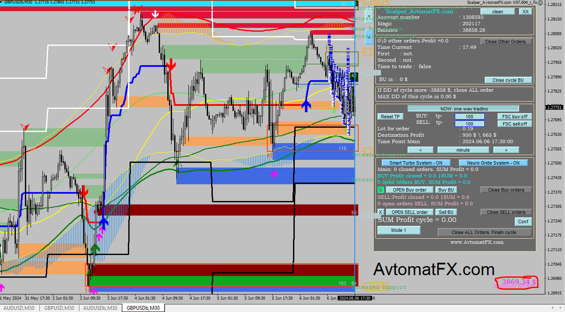Click Close Buy orders
The height and width of the screenshot is (312, 565).
click(x=506, y=190)
